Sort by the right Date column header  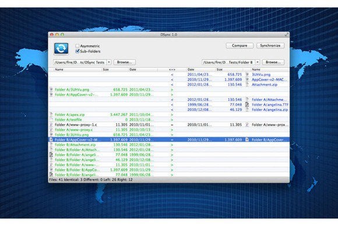tap(200, 69)
